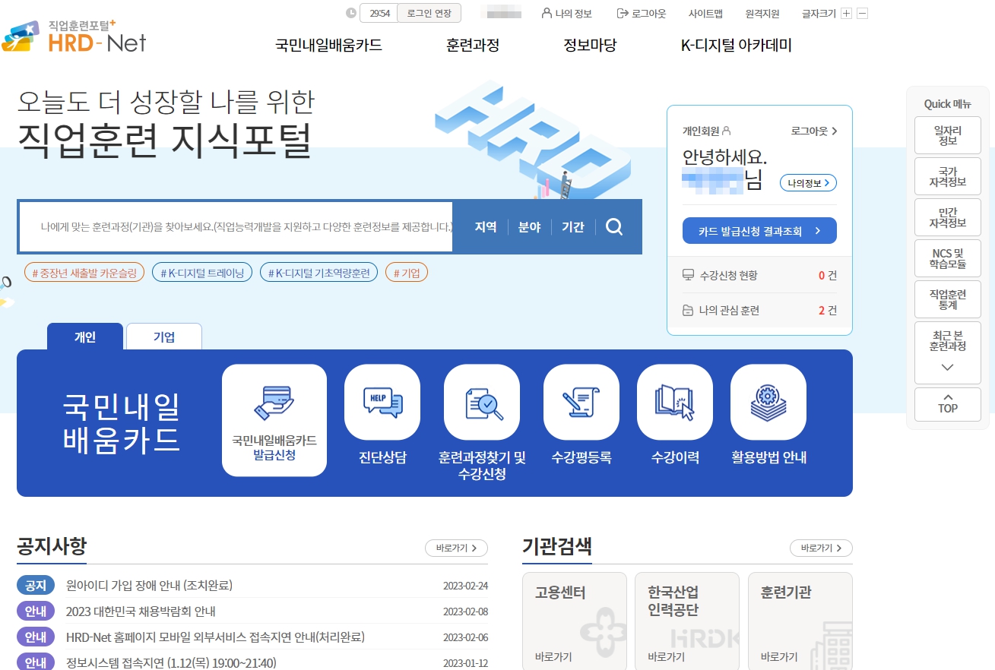Click the magnifier search icon
Image resolution: width=995 pixels, height=670 pixels.
pyautogui.click(x=614, y=226)
